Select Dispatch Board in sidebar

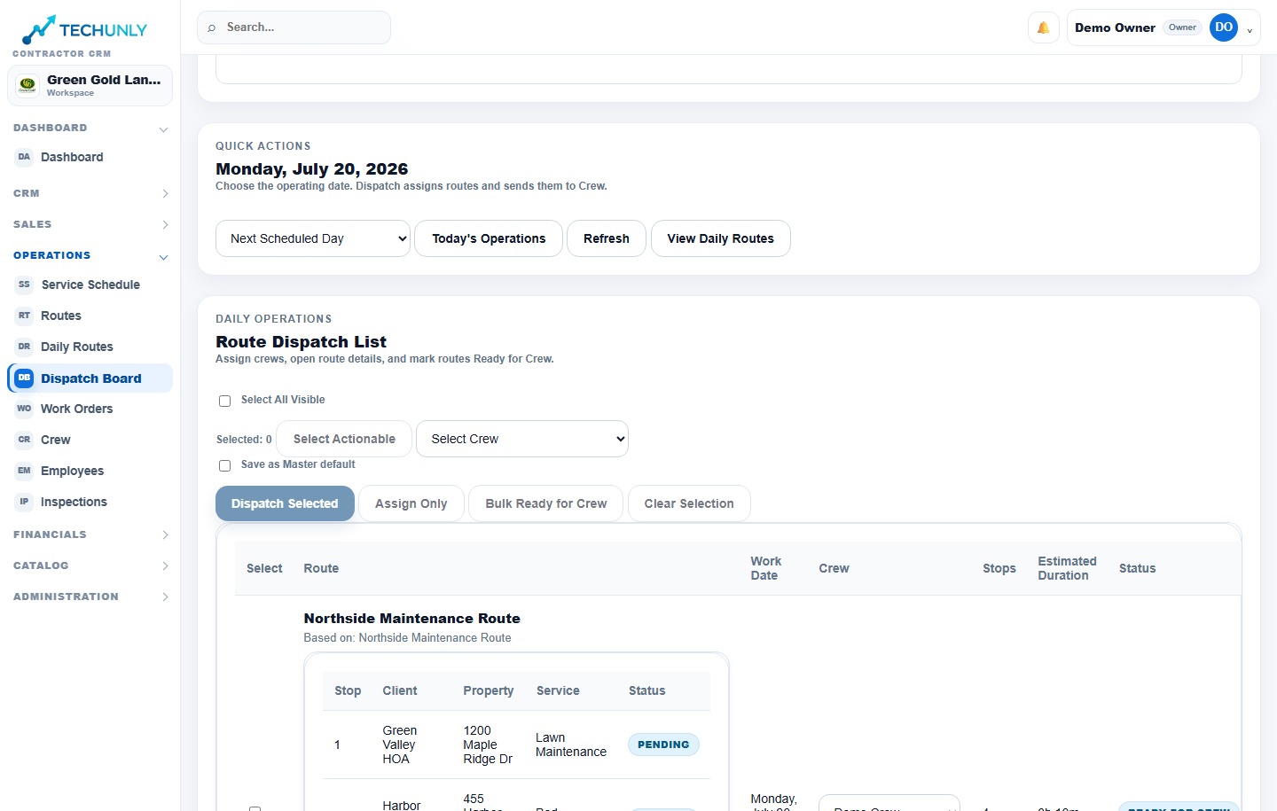coord(90,378)
